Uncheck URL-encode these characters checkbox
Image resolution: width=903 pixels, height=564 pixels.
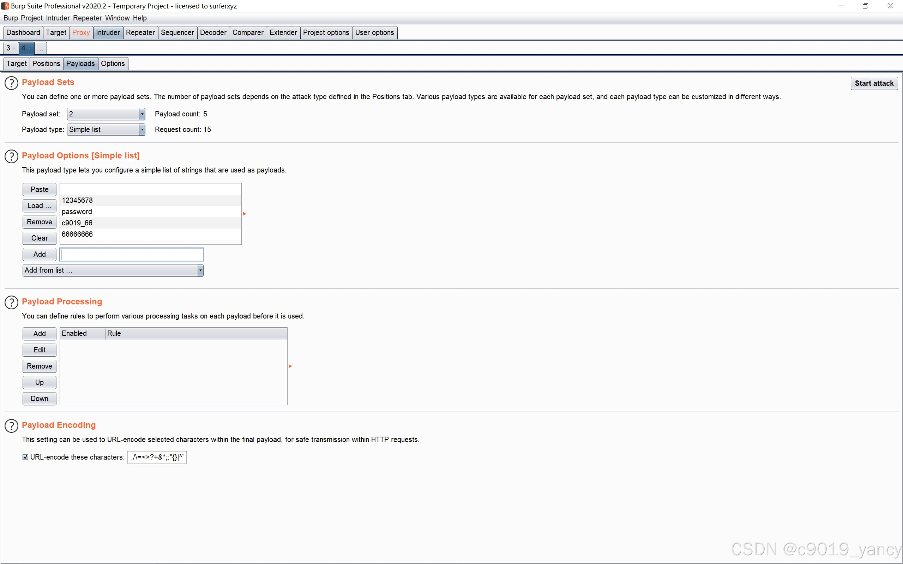pos(25,457)
